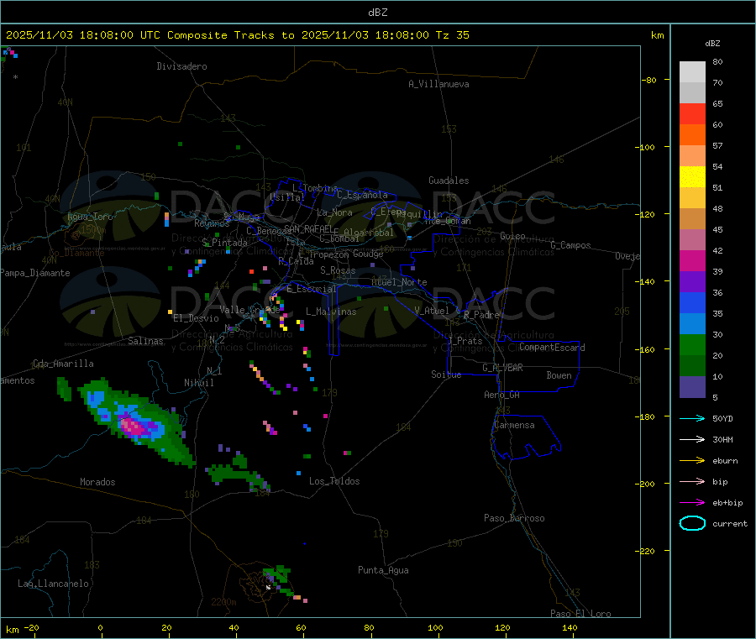
Task: Click the Cda_Amarilla label
Action: click(63, 364)
